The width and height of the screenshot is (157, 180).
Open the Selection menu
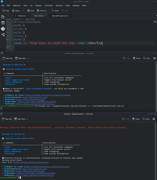coord(17,5)
